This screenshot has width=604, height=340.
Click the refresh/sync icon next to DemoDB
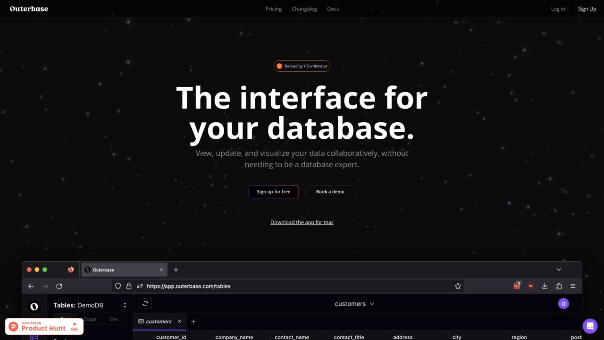pyautogui.click(x=145, y=303)
